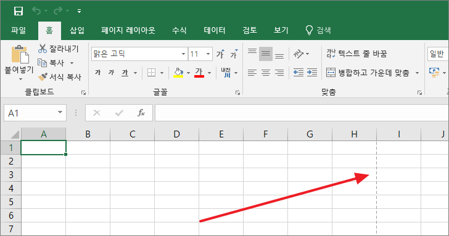
Task: Select row 3 header
Action: click(x=11, y=174)
